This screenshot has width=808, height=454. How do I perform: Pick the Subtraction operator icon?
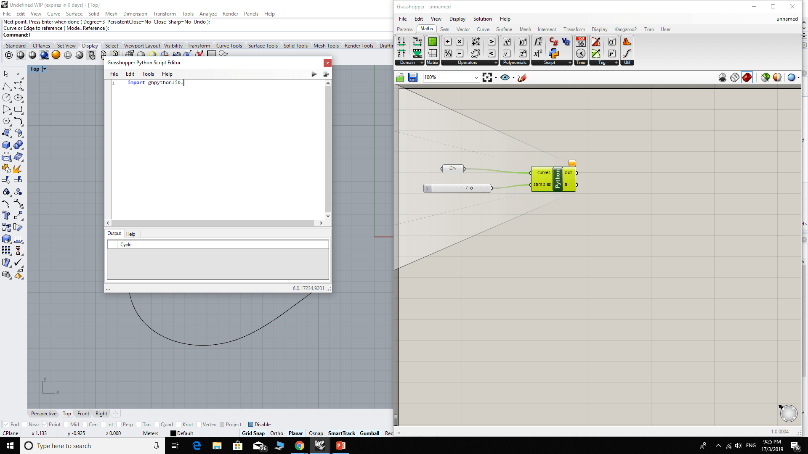(460, 53)
